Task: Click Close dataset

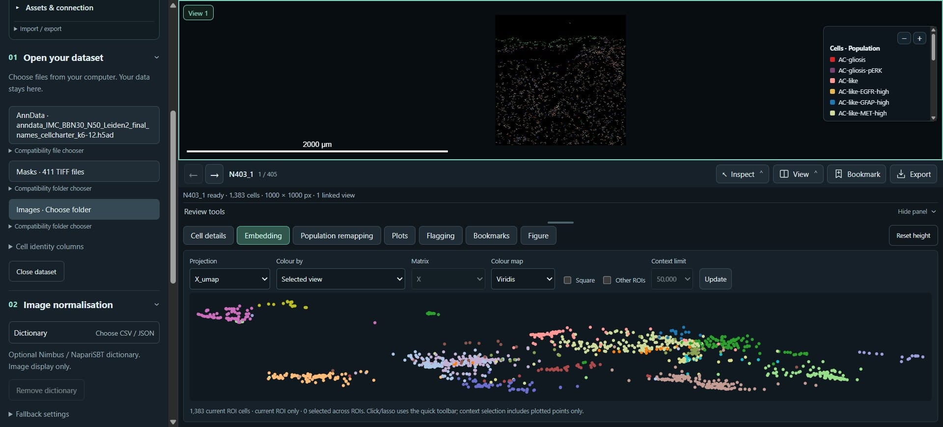Action: (36, 272)
